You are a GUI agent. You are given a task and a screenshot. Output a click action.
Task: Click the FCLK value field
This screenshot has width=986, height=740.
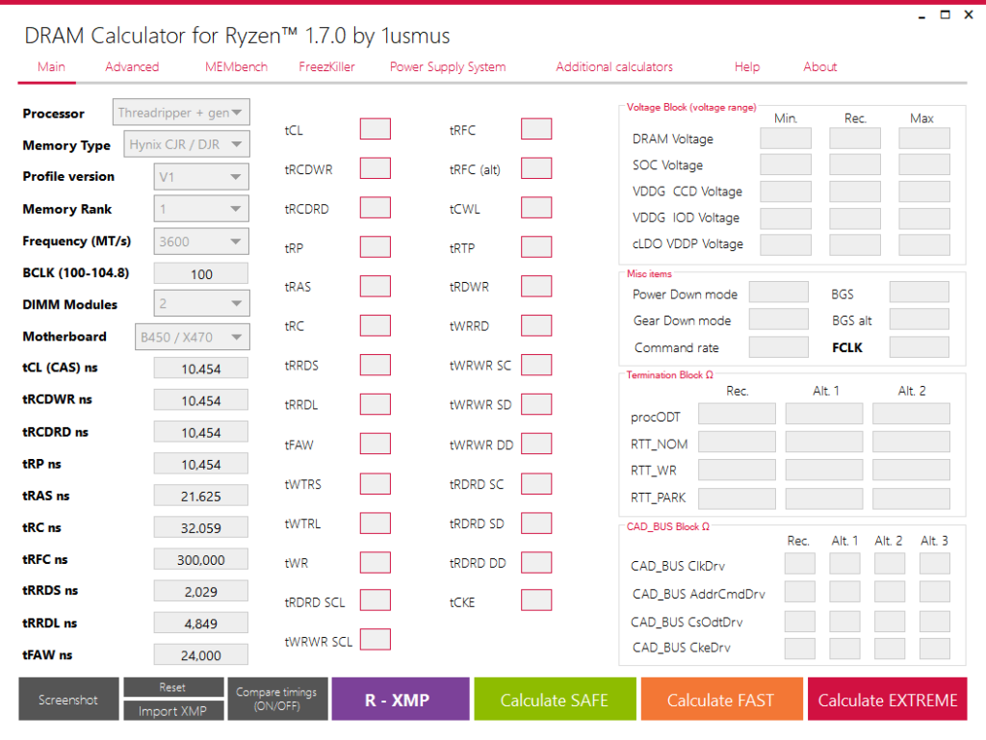tap(920, 346)
